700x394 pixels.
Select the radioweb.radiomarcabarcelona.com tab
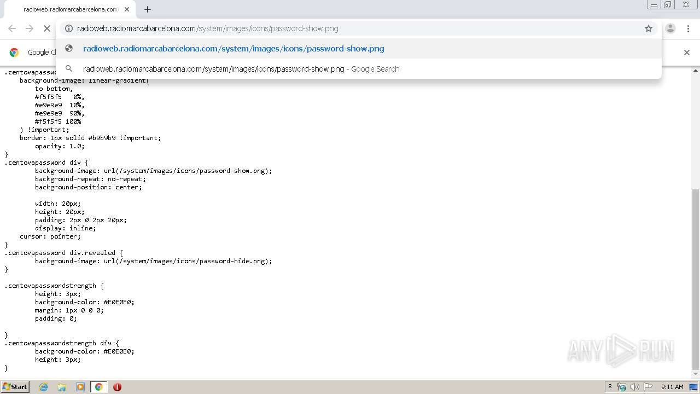[70, 9]
